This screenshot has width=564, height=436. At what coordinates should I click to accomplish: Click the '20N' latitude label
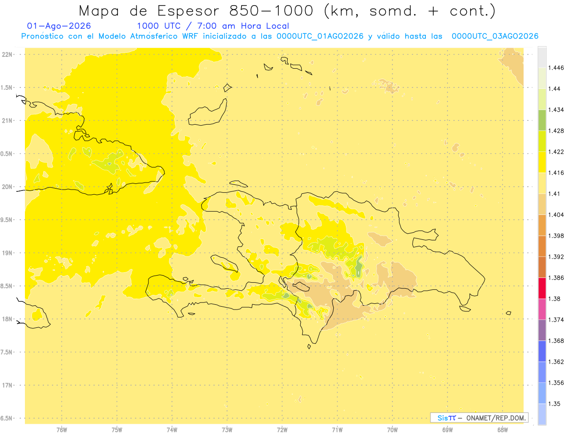coord(8,187)
